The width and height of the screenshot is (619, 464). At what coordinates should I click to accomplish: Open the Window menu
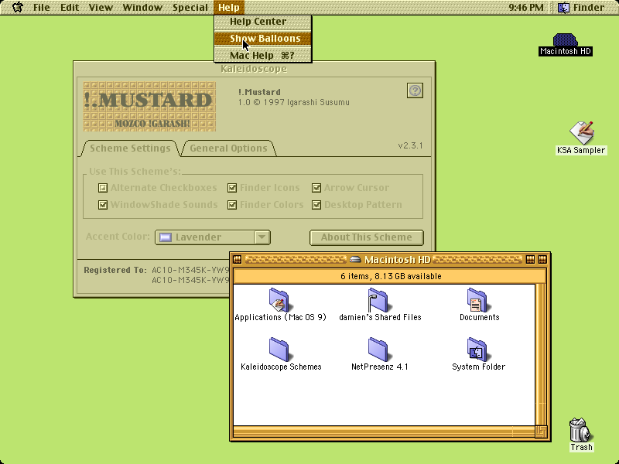tap(142, 8)
